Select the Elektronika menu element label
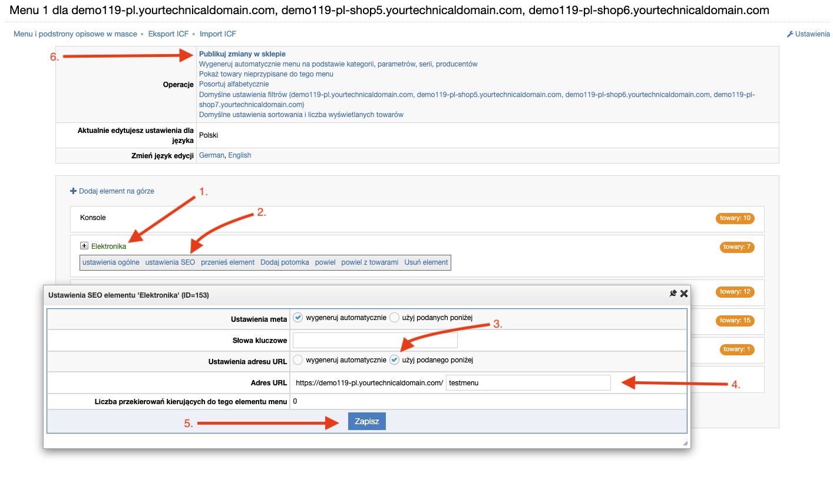The image size is (833, 503). point(109,246)
